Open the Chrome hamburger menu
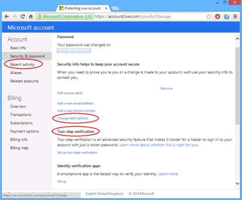The width and height of the screenshot is (242, 200). point(235,16)
